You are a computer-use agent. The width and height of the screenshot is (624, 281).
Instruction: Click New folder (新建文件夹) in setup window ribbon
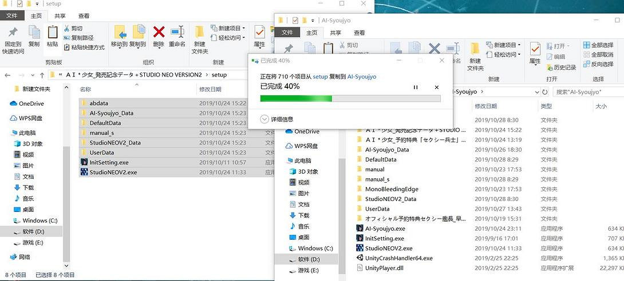click(x=200, y=40)
